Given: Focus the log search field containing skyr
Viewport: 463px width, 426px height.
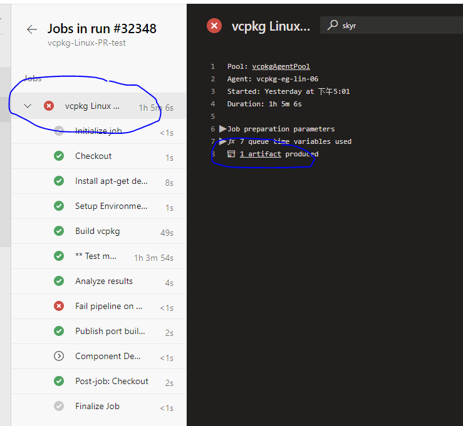Looking at the screenshot, I should pos(392,26).
